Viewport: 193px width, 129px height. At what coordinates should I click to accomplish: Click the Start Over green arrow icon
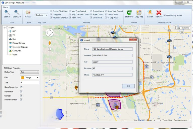(x=129, y=12)
